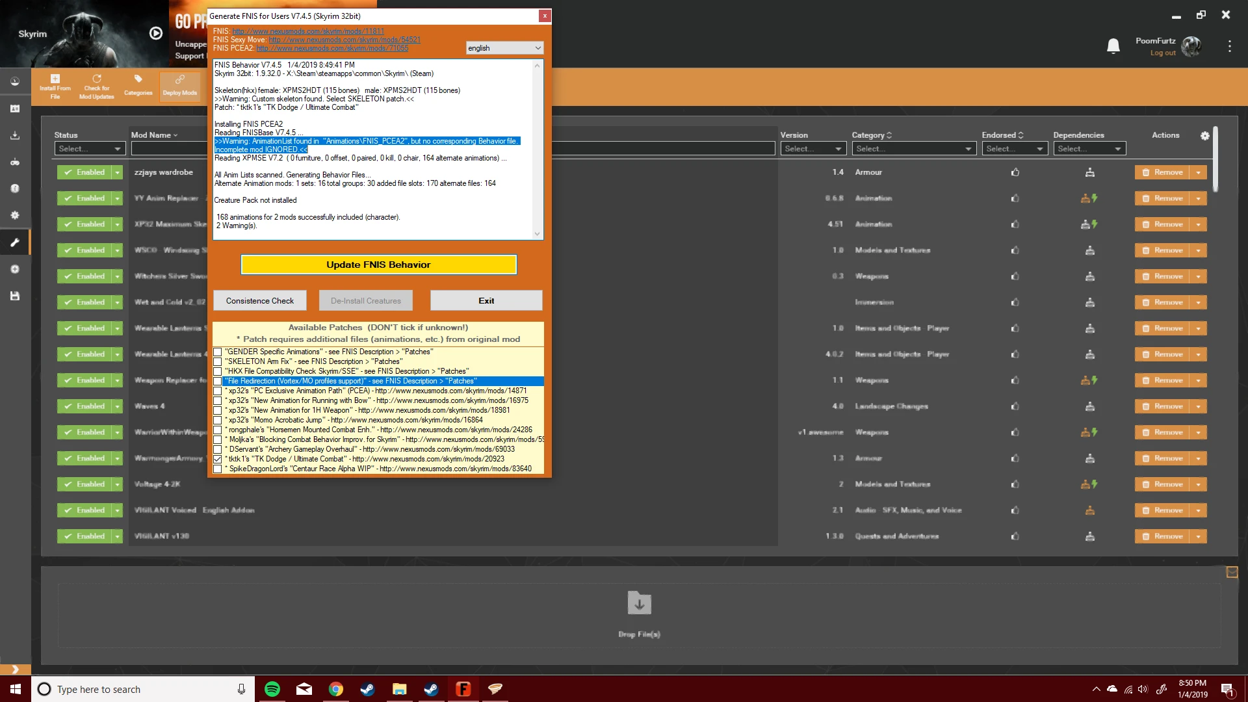Open the FNIS nexusmods link 11811
Image resolution: width=1248 pixels, height=702 pixels.
coord(308,31)
